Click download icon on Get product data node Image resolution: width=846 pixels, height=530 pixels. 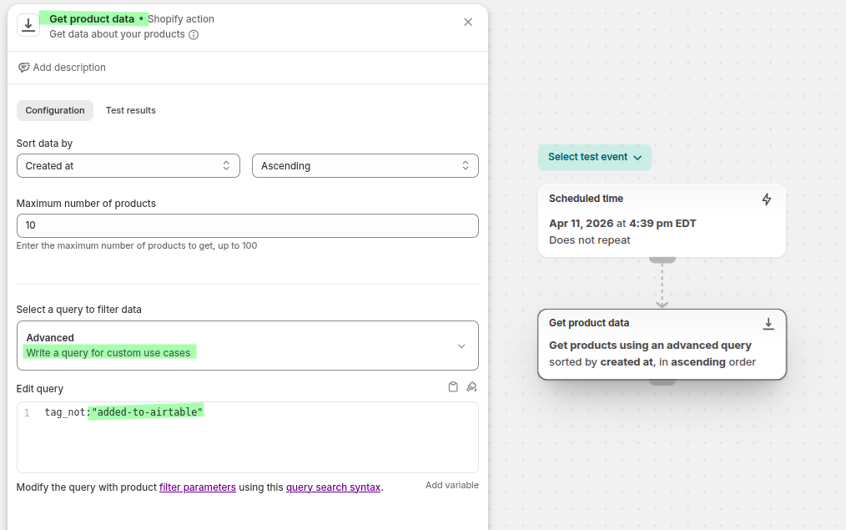tap(768, 324)
